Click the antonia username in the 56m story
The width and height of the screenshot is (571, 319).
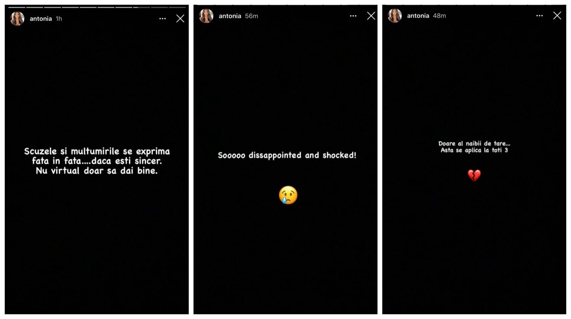click(x=230, y=16)
